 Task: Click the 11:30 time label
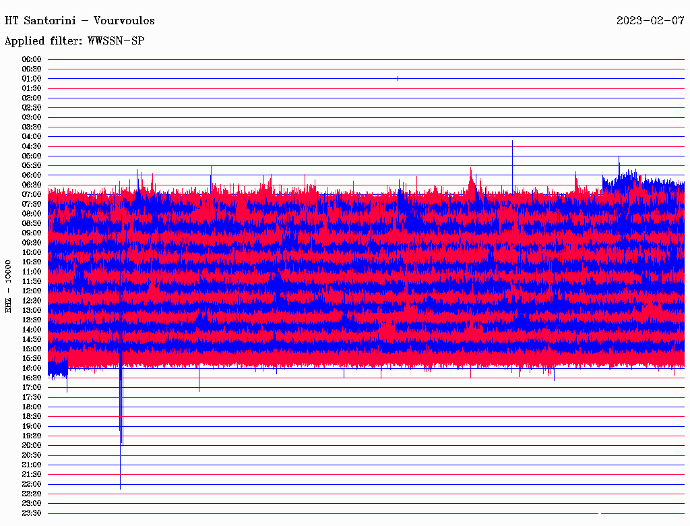[32, 281]
